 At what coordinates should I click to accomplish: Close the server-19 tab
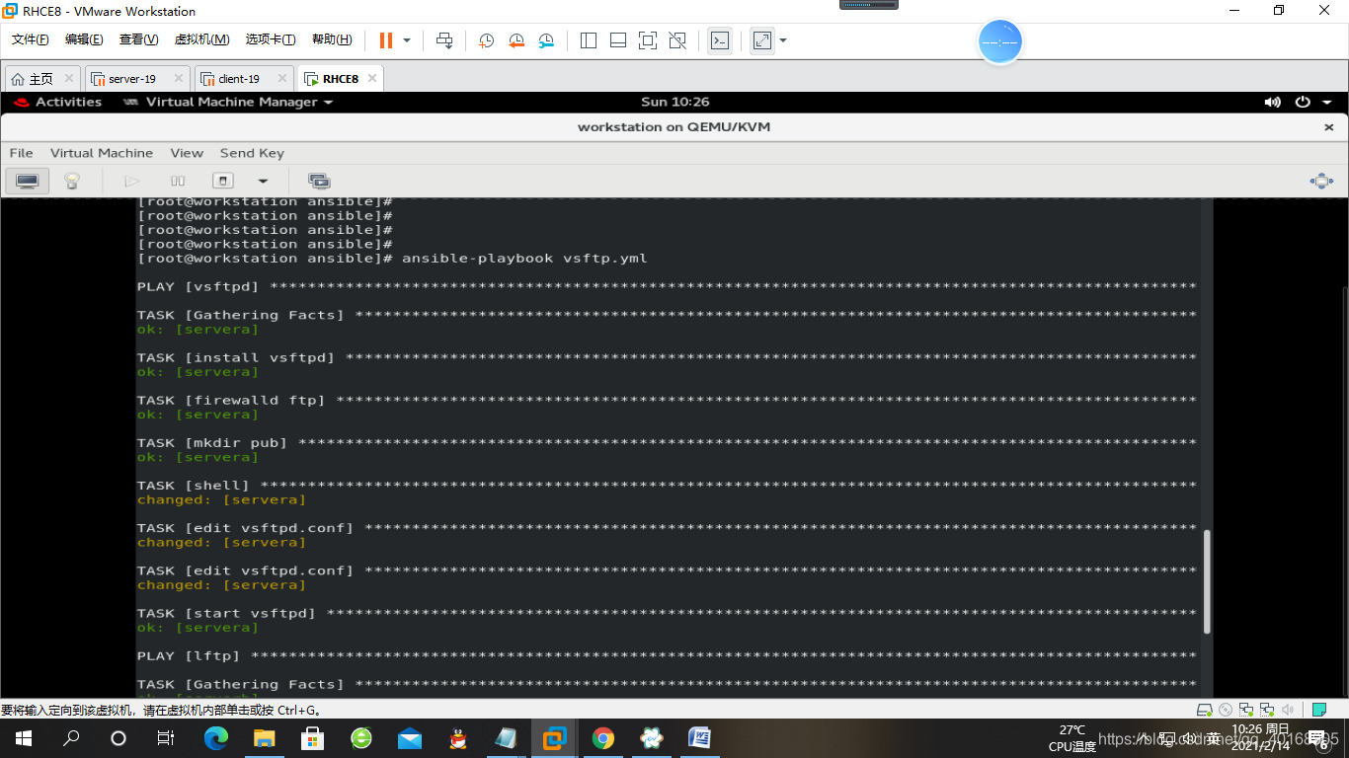point(179,78)
